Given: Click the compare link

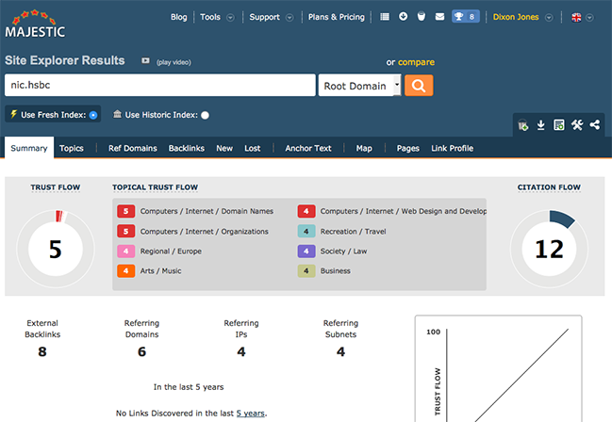Looking at the screenshot, I should tap(416, 62).
